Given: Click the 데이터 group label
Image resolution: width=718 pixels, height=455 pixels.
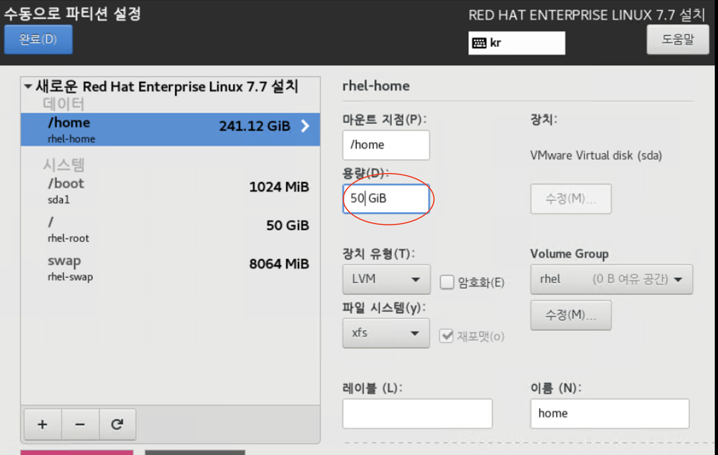Looking at the screenshot, I should 63,103.
